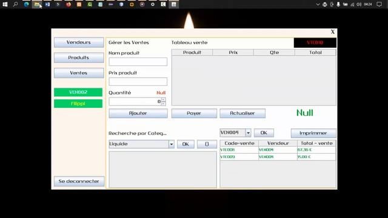Click the large green Null total label

(305, 113)
